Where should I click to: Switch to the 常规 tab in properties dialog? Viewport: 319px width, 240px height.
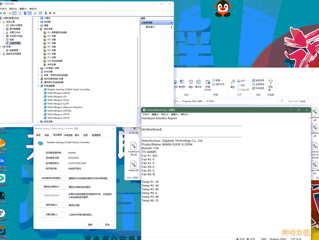pyautogui.click(x=39, y=135)
